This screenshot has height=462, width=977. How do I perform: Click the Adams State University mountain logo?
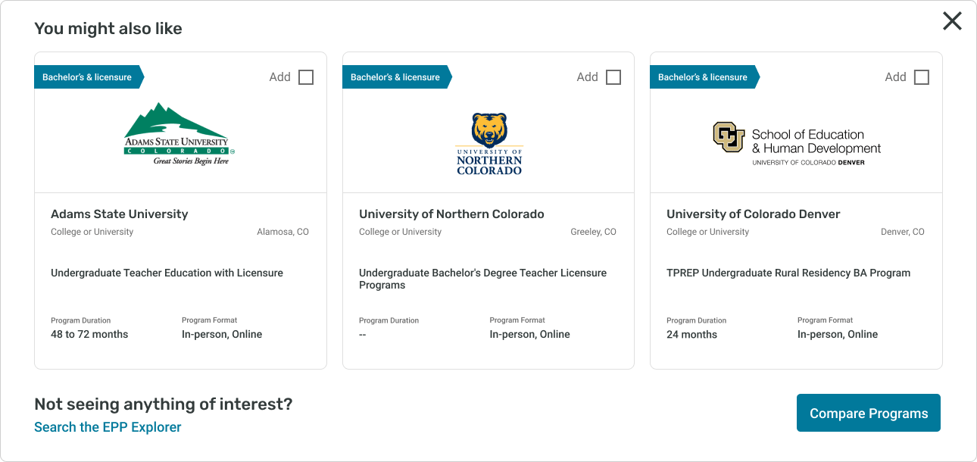(x=177, y=134)
